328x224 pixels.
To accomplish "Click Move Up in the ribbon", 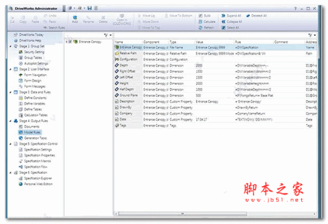I will click(x=147, y=16).
